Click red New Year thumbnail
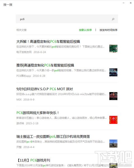Image resolution: width=134 pixels, height=168 pixels. [113, 120]
